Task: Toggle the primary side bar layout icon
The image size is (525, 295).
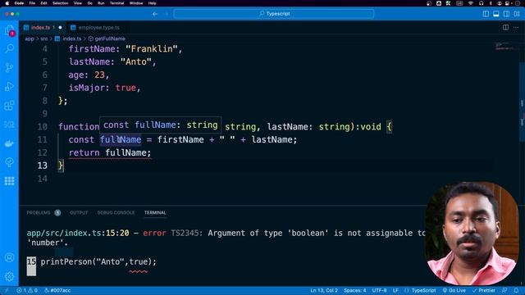Action: (x=486, y=14)
